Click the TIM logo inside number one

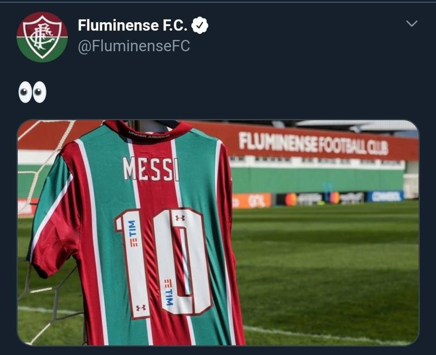pyautogui.click(x=133, y=233)
